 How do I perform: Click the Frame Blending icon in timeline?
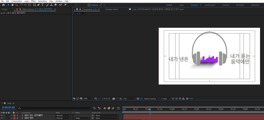click(x=109, y=108)
